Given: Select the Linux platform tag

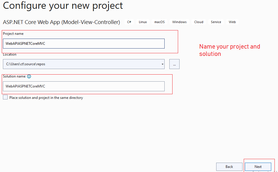Looking at the screenshot, I should 142,22.
